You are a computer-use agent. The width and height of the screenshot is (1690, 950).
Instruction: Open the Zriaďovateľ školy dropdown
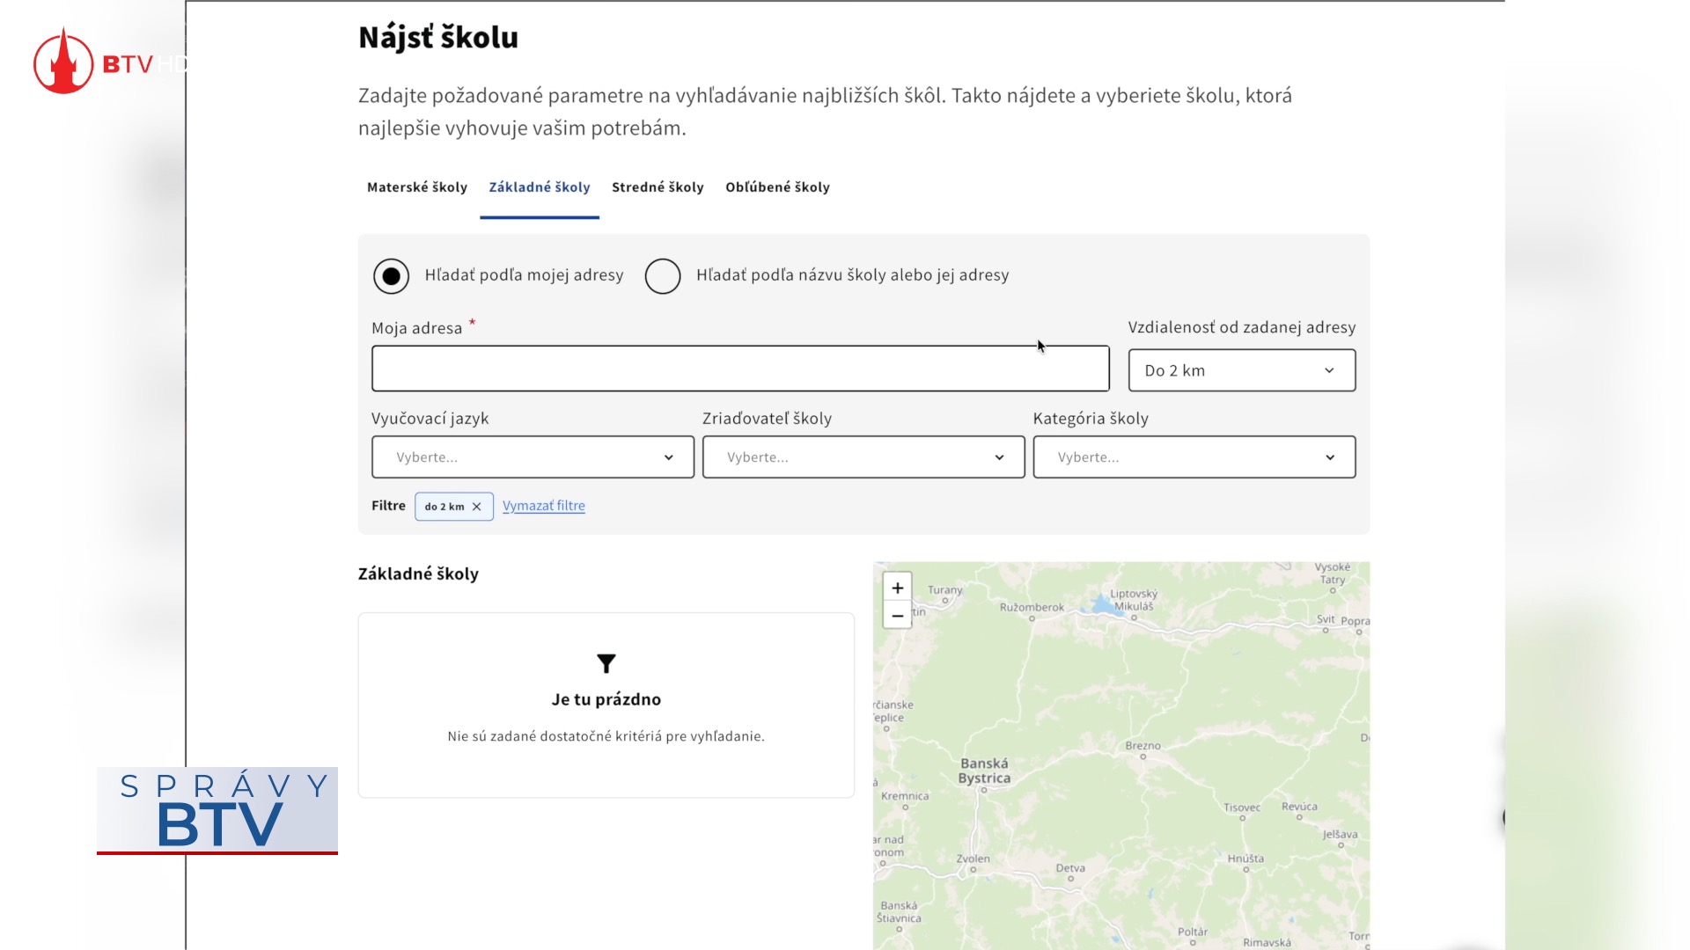[863, 457]
